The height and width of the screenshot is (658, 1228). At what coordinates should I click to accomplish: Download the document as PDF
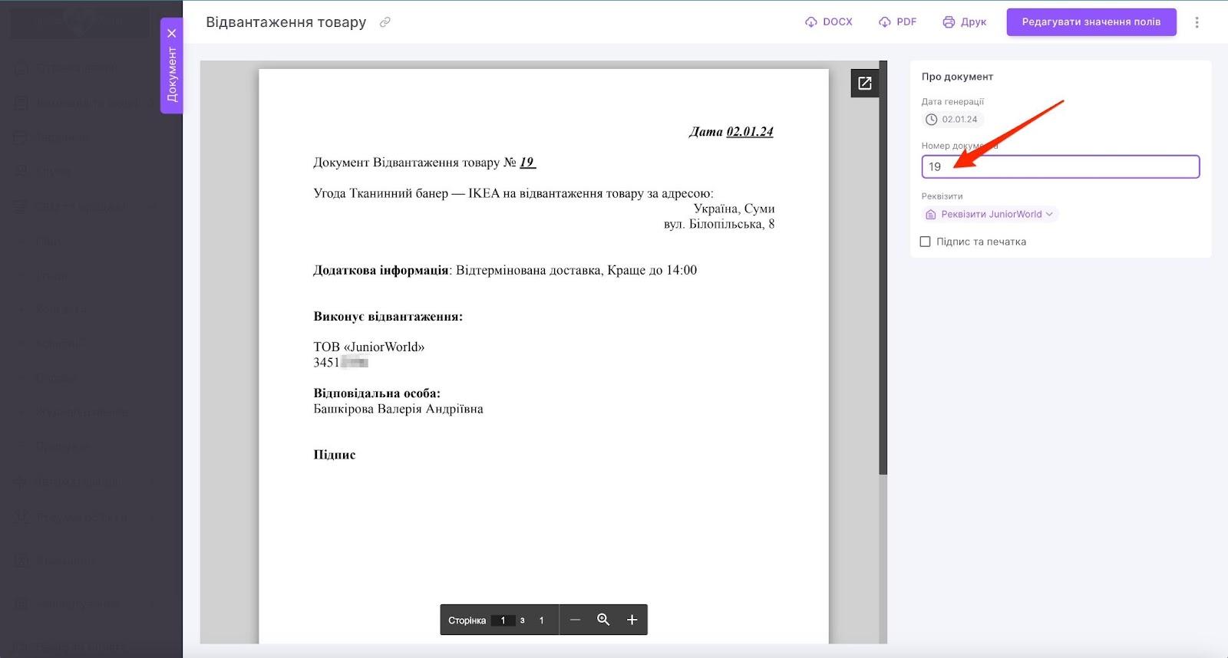click(897, 22)
